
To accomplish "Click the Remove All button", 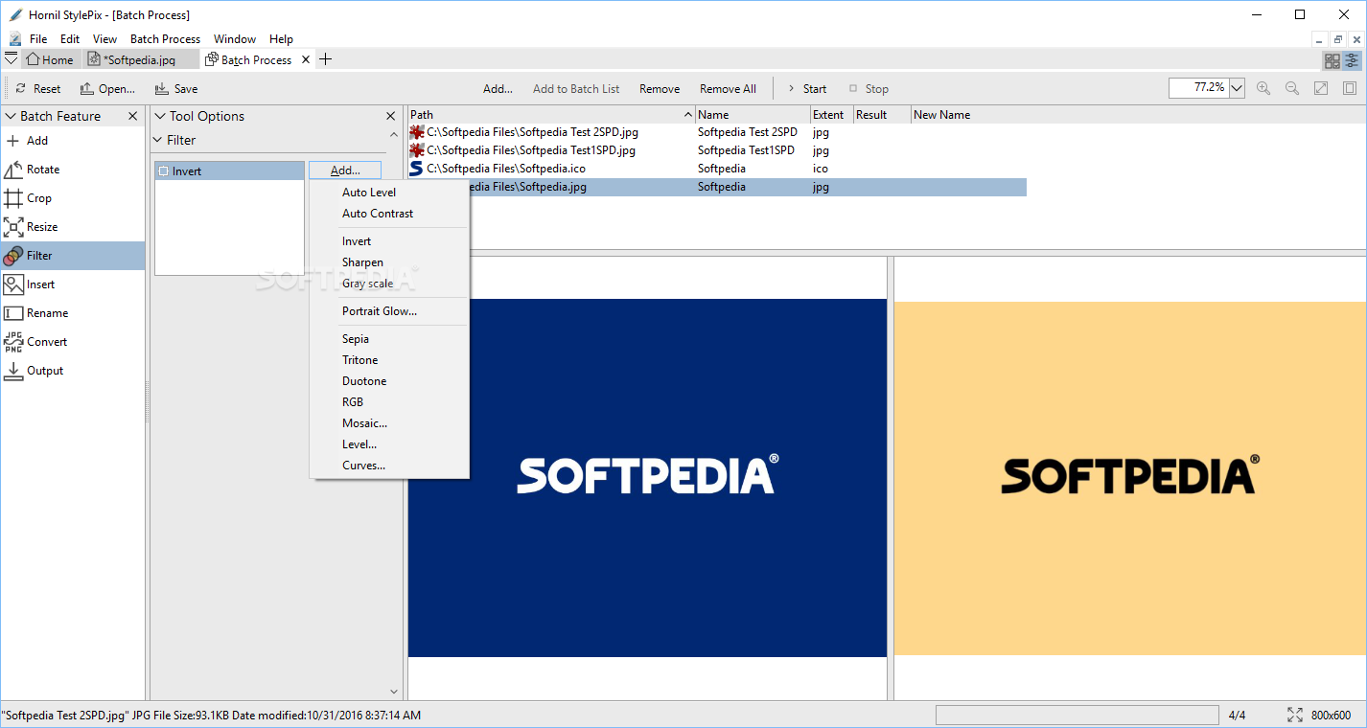I will [x=728, y=89].
